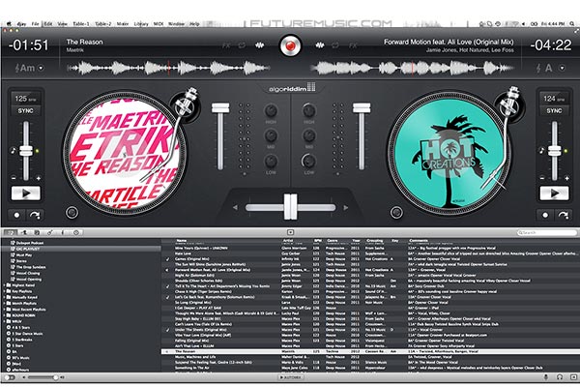Open the Table-1 menu
The image size is (580, 387).
pyautogui.click(x=80, y=23)
